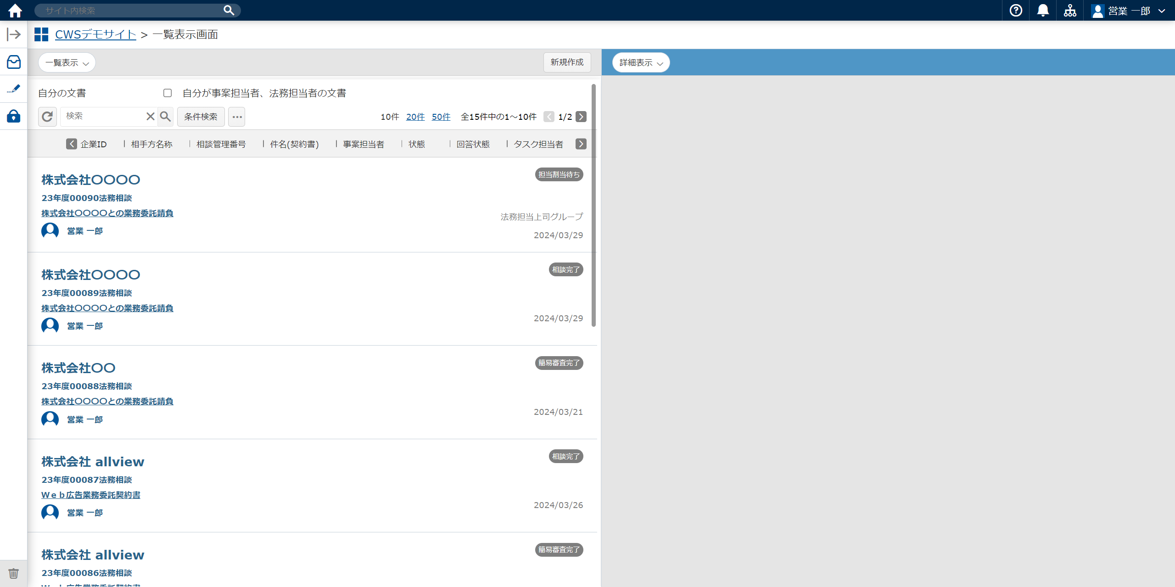
Task: Click the pen signature sidebar icon
Action: [14, 89]
